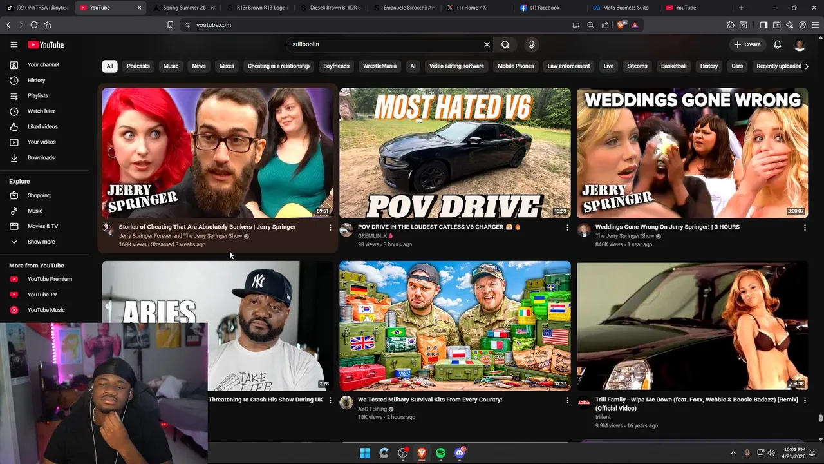Viewport: 824px width, 464px height.
Task: Bookmark this page icon
Action: 170,24
